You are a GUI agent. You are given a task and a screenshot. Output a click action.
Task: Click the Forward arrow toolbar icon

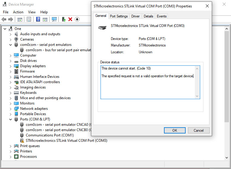point(11,19)
